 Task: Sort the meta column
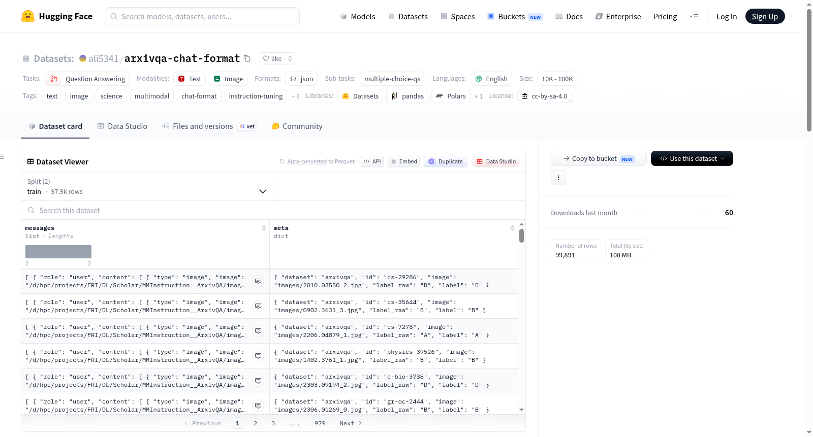(x=512, y=228)
